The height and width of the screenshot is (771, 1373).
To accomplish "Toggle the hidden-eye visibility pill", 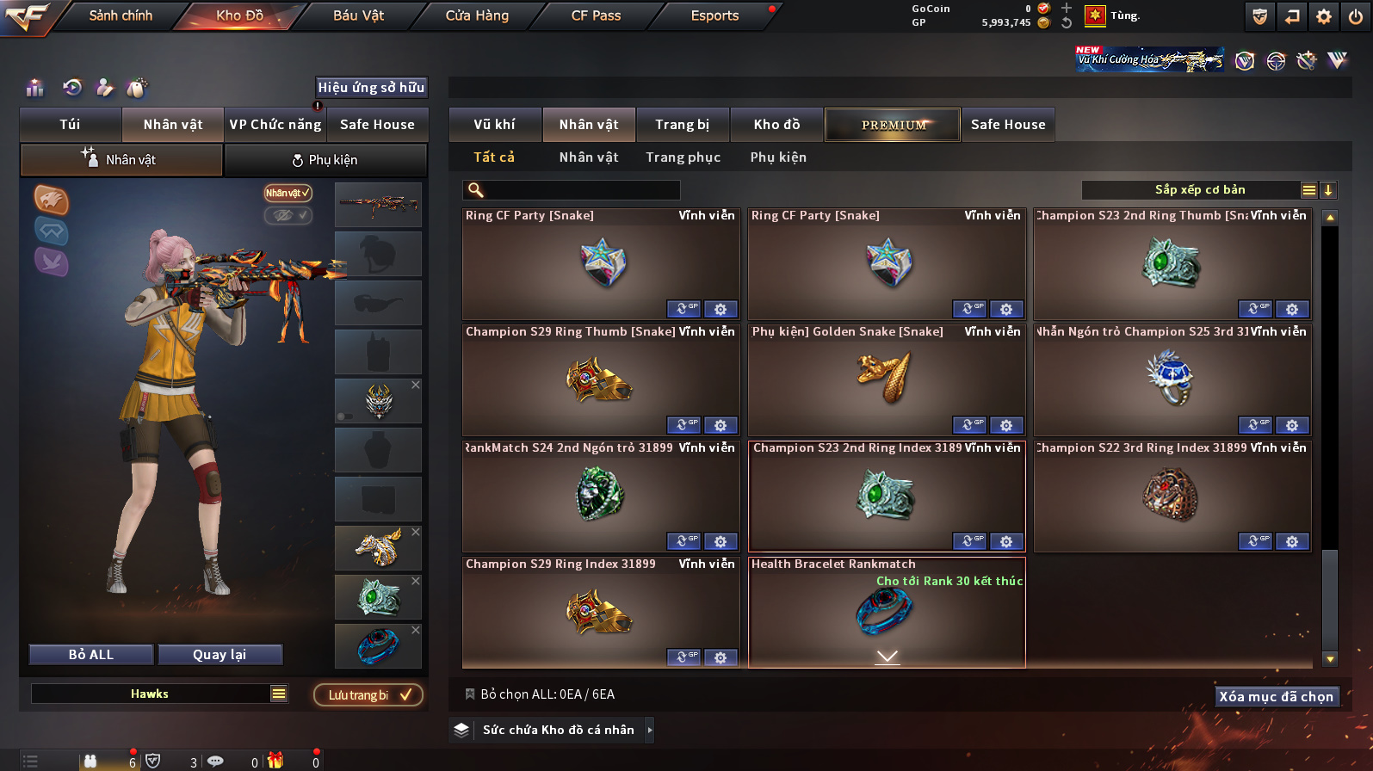I will (x=288, y=215).
